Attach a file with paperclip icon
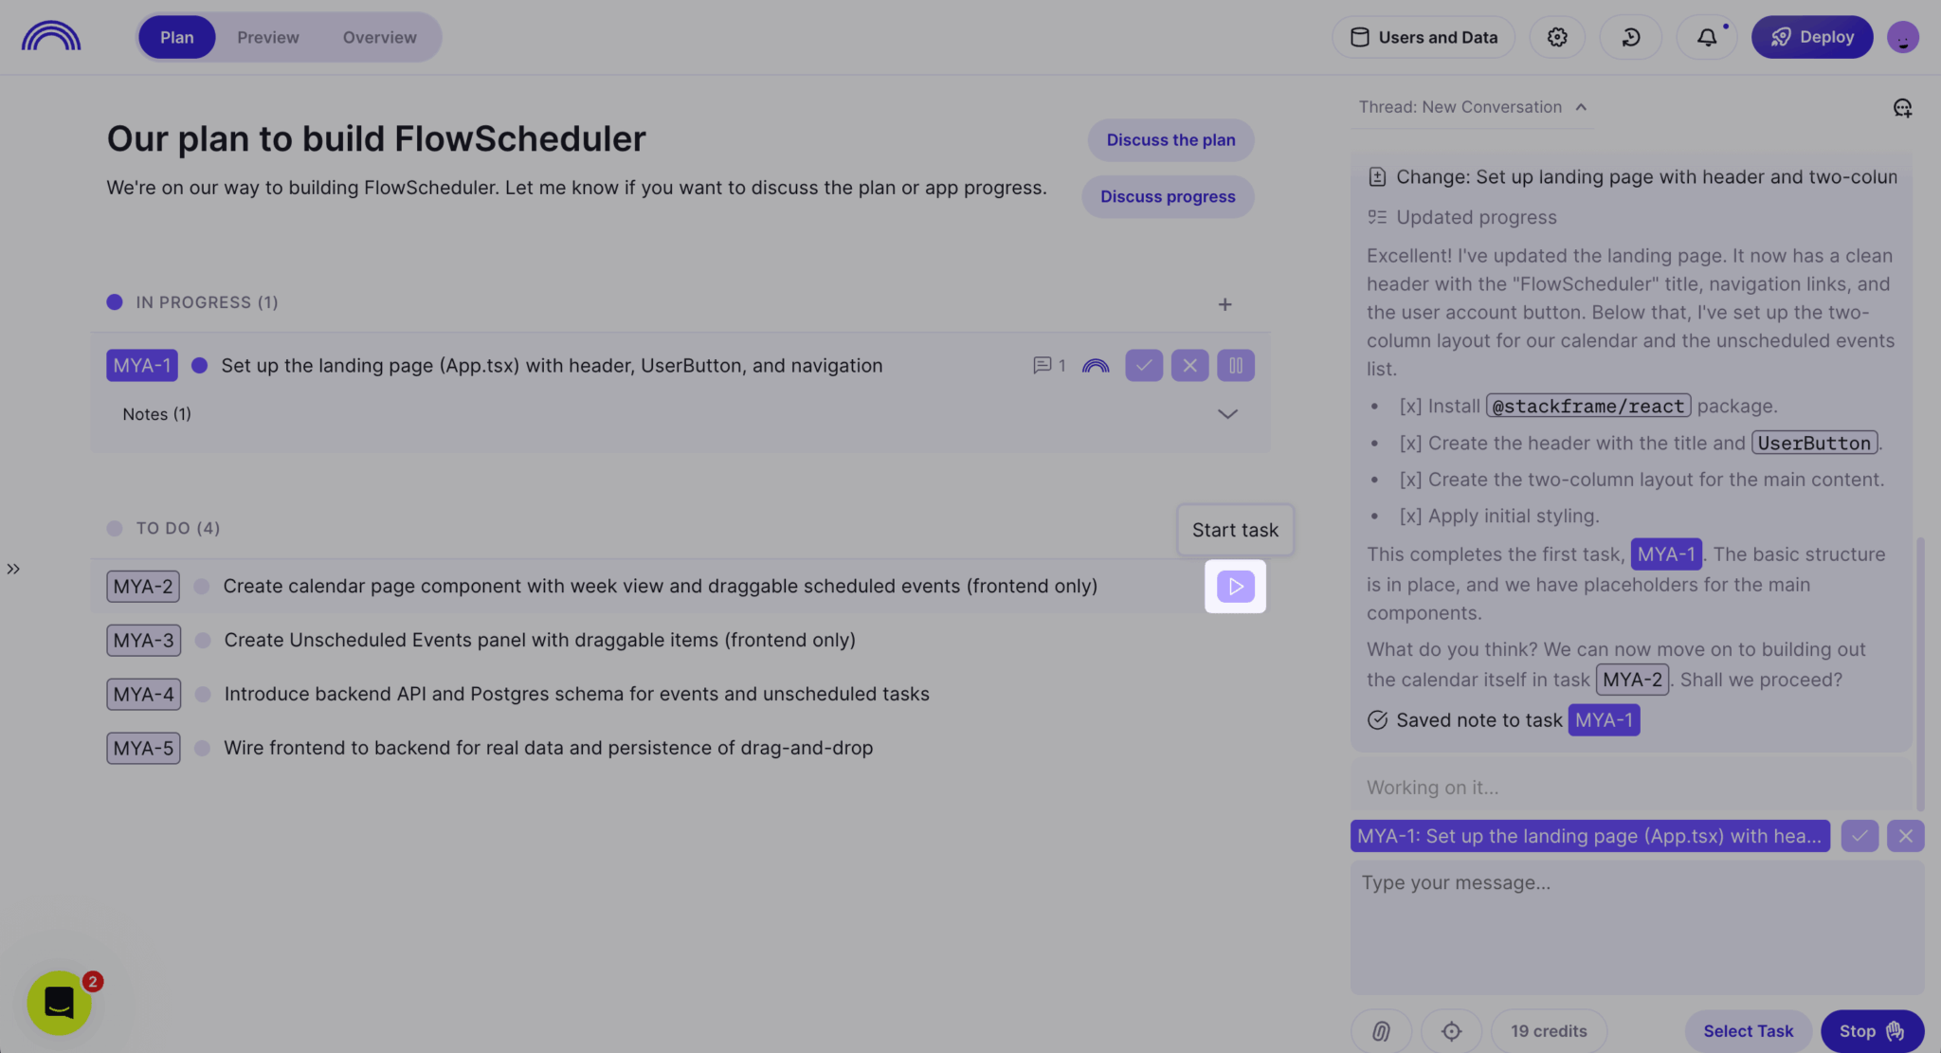 [x=1381, y=1031]
